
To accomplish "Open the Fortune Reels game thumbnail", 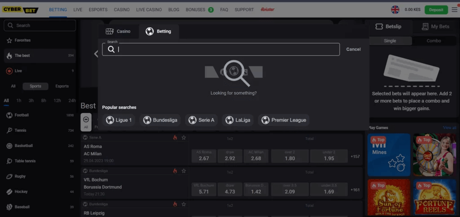I will (x=435, y=197).
